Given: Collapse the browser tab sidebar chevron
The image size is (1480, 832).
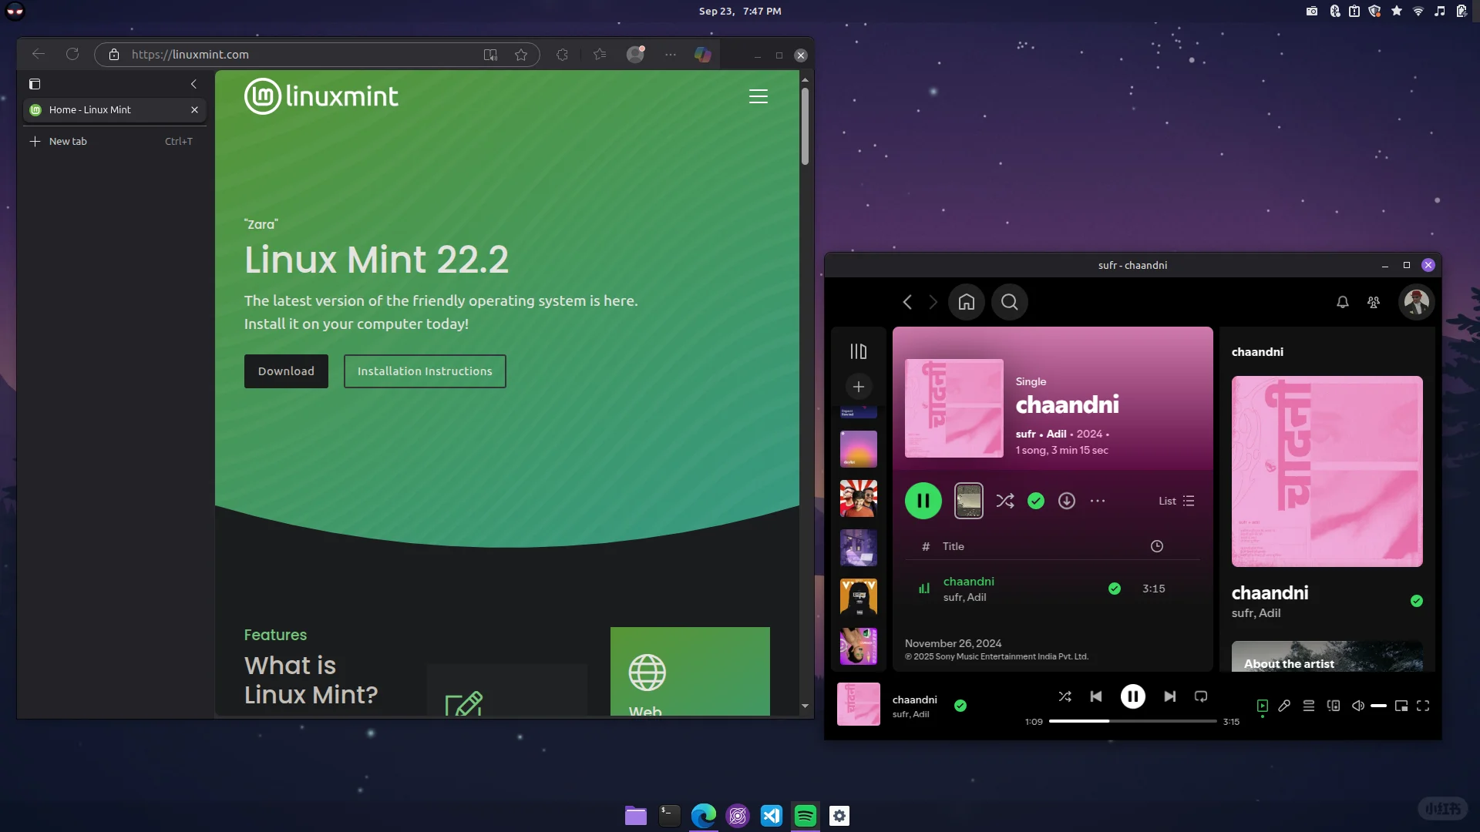Looking at the screenshot, I should pos(193,84).
